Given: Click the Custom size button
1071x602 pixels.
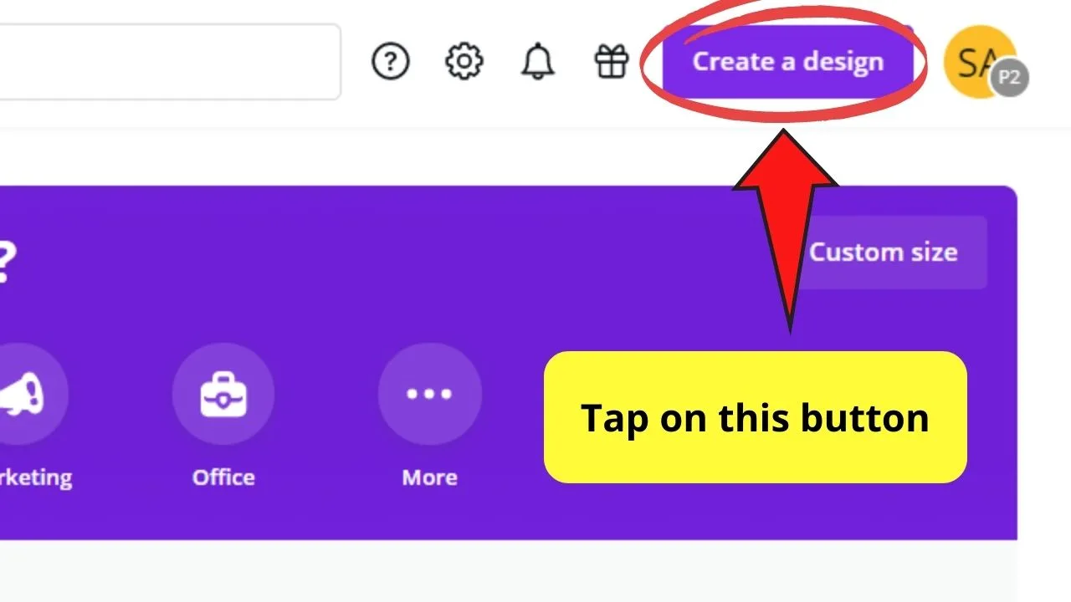Looking at the screenshot, I should (x=884, y=253).
